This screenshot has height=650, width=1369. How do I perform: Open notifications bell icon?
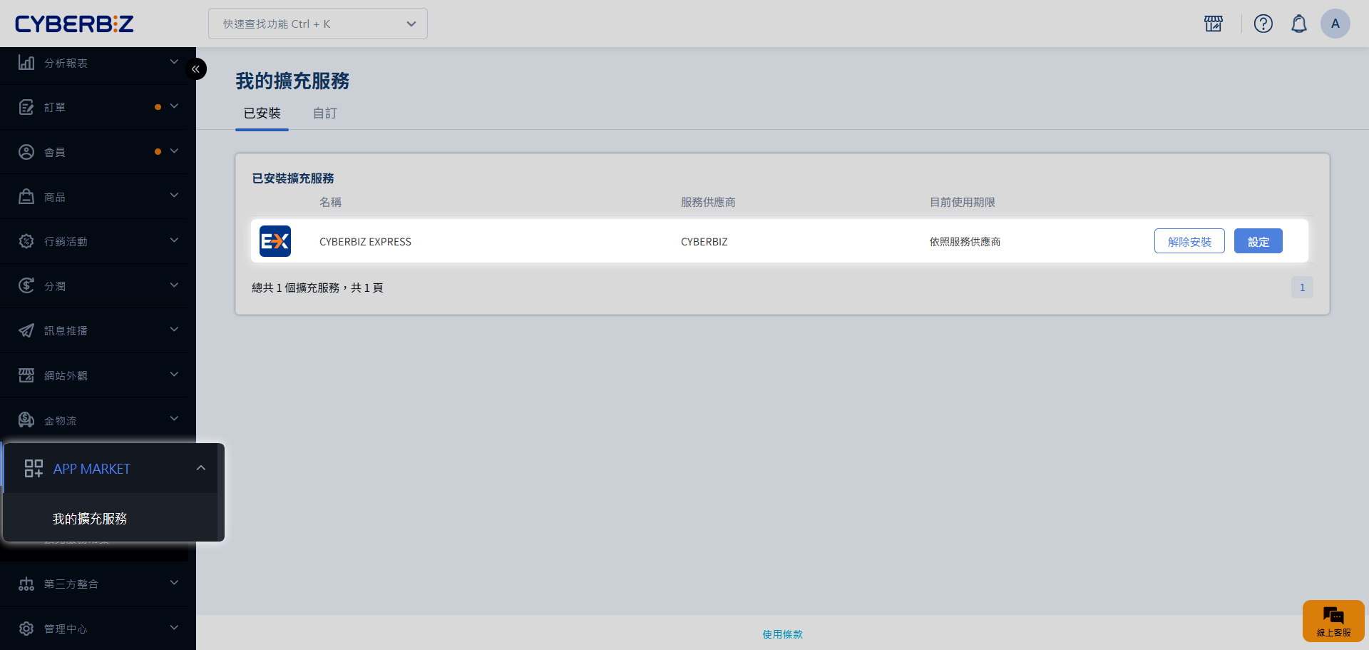click(1298, 24)
